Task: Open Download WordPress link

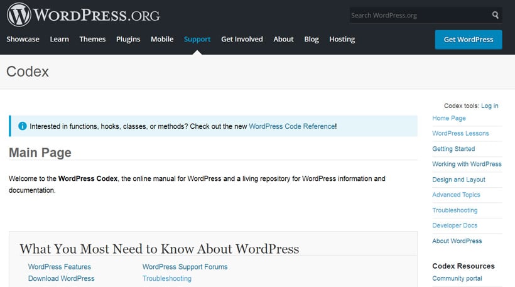Action: click(x=62, y=278)
